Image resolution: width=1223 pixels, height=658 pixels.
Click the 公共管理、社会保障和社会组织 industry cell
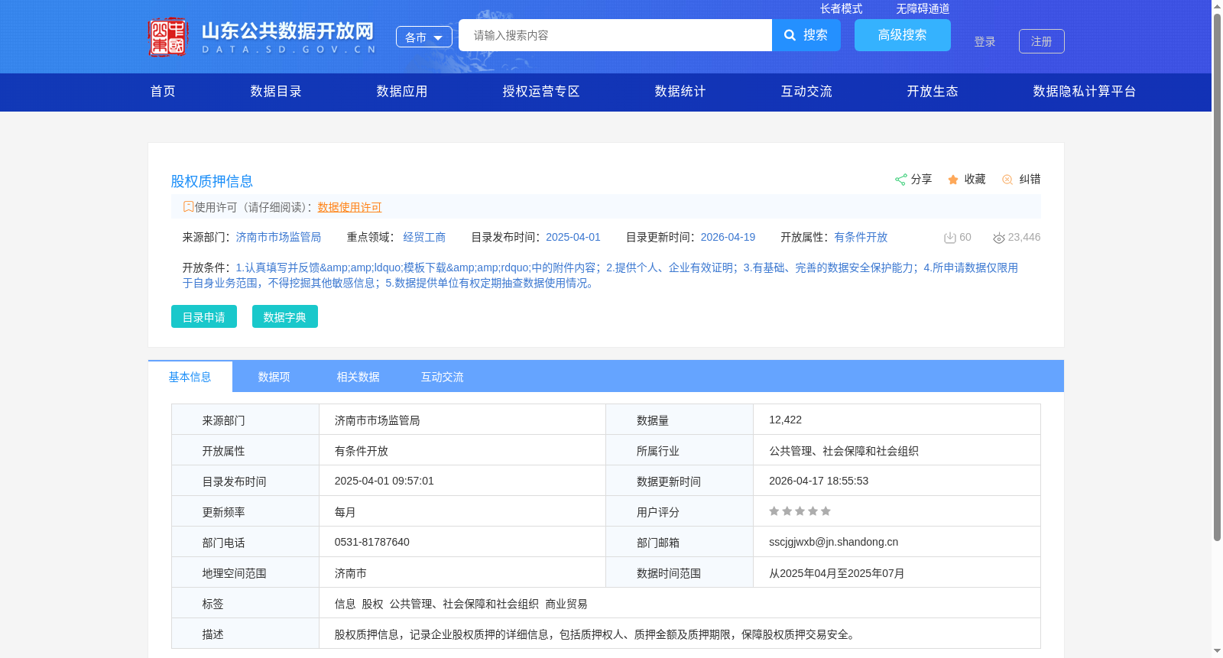[x=897, y=450]
